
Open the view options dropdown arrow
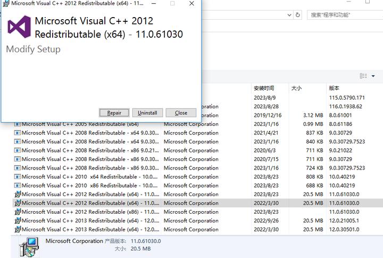[373, 76]
